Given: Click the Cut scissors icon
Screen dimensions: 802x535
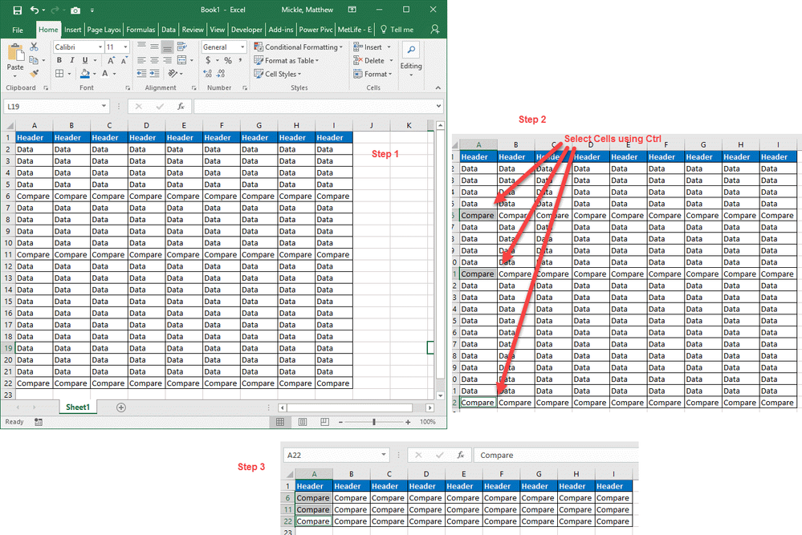Looking at the screenshot, I should click(x=34, y=47).
